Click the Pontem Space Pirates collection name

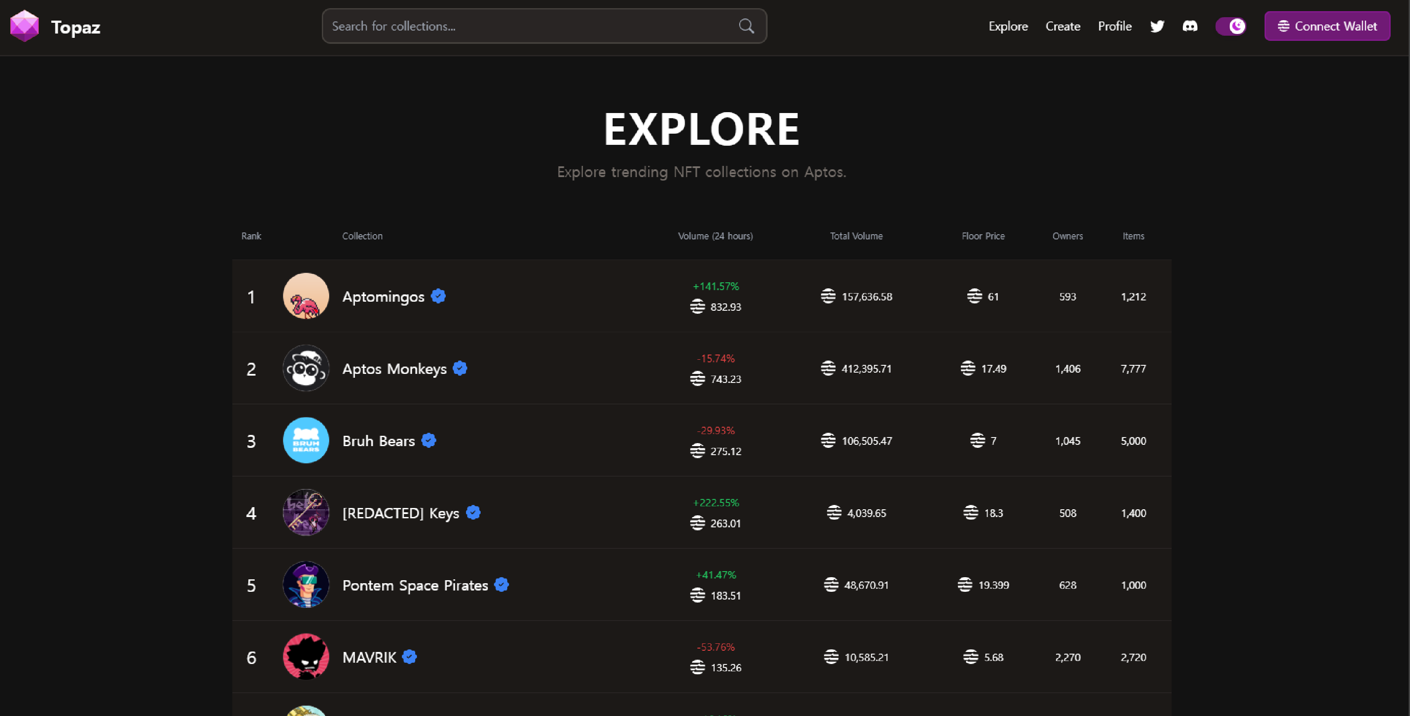[415, 585]
